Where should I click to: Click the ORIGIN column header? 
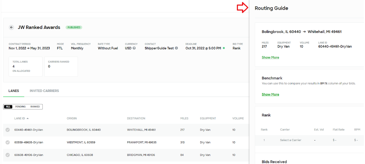(72, 119)
